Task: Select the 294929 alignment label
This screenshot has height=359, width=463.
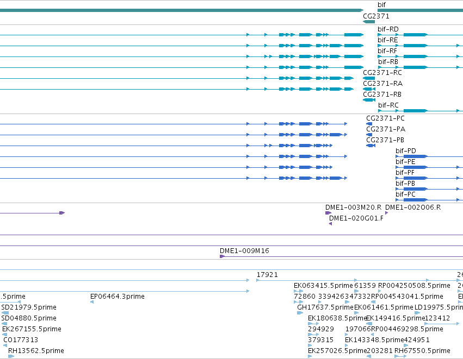Action: point(321,329)
